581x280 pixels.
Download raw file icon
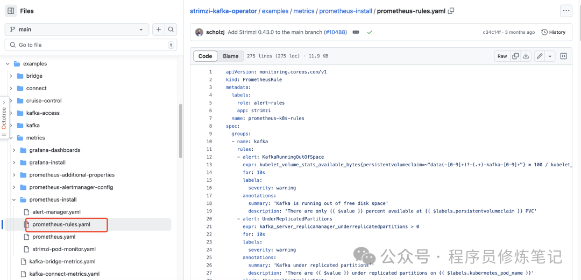coord(526,56)
